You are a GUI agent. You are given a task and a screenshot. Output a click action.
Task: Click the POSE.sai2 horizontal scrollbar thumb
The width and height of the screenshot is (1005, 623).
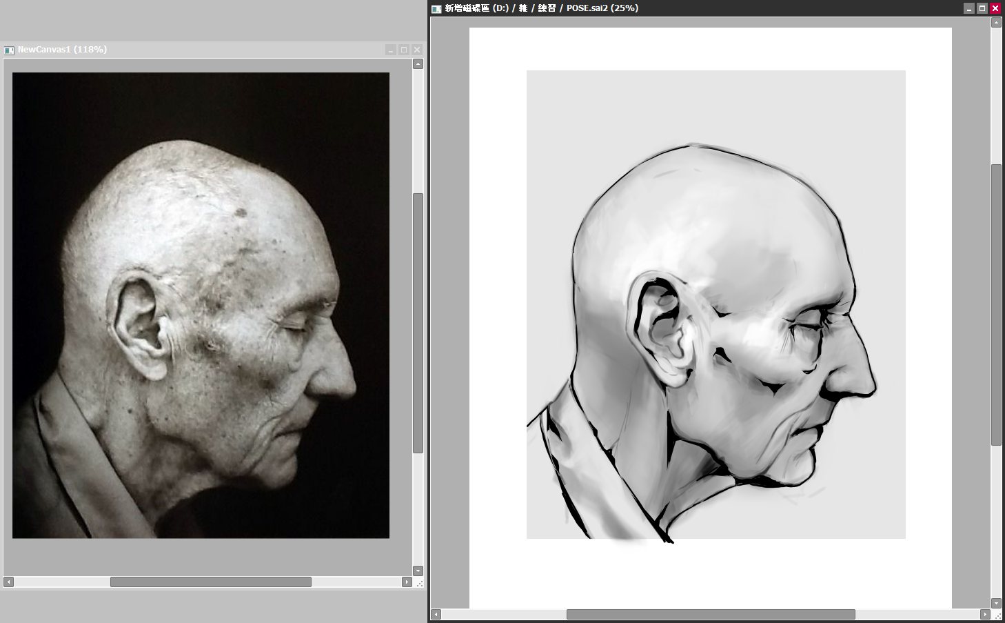coord(710,614)
